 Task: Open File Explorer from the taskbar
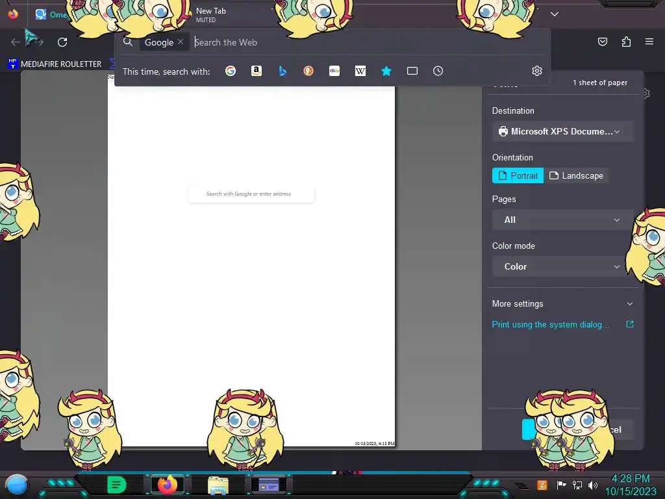(218, 485)
